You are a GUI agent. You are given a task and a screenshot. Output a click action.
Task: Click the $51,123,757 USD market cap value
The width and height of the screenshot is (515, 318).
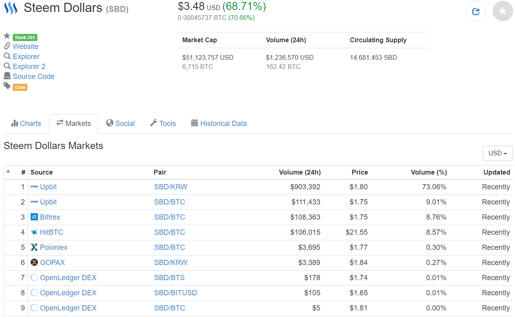pyautogui.click(x=208, y=57)
